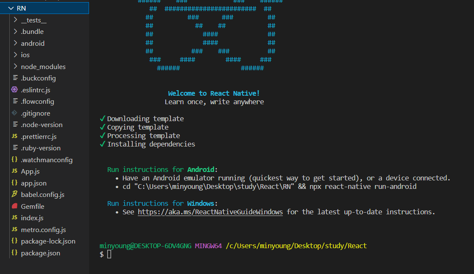Image resolution: width=474 pixels, height=274 pixels.
Task: Click 'Run instructions for Android' heading
Action: (162, 169)
